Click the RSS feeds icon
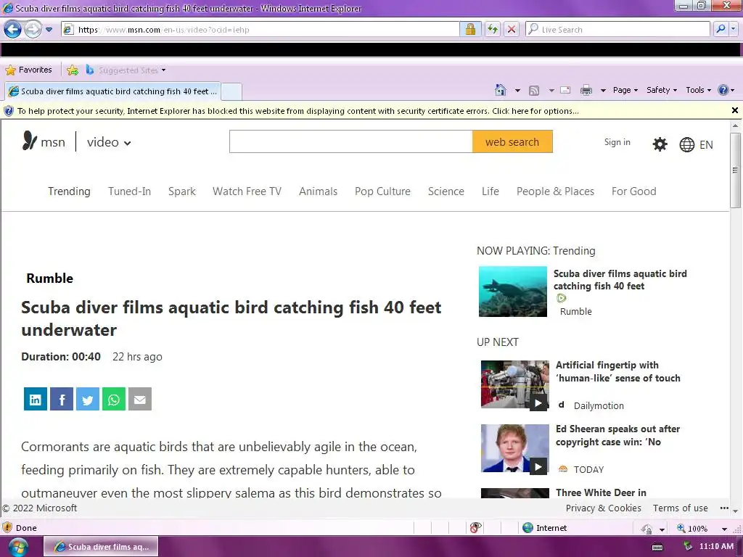The image size is (743, 557). click(534, 91)
